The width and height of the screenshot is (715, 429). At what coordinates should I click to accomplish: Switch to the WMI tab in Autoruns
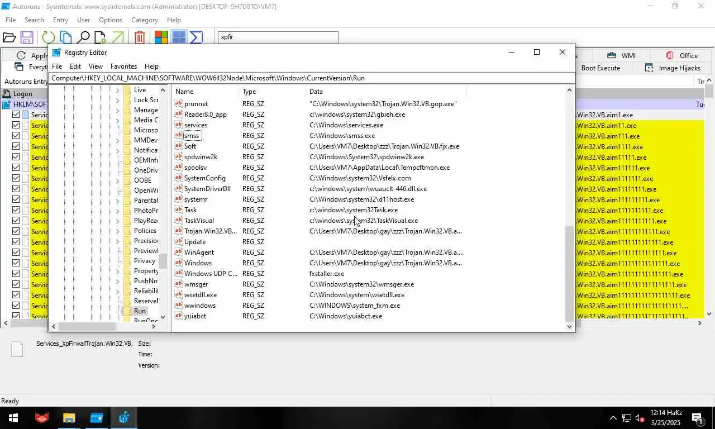(x=621, y=55)
